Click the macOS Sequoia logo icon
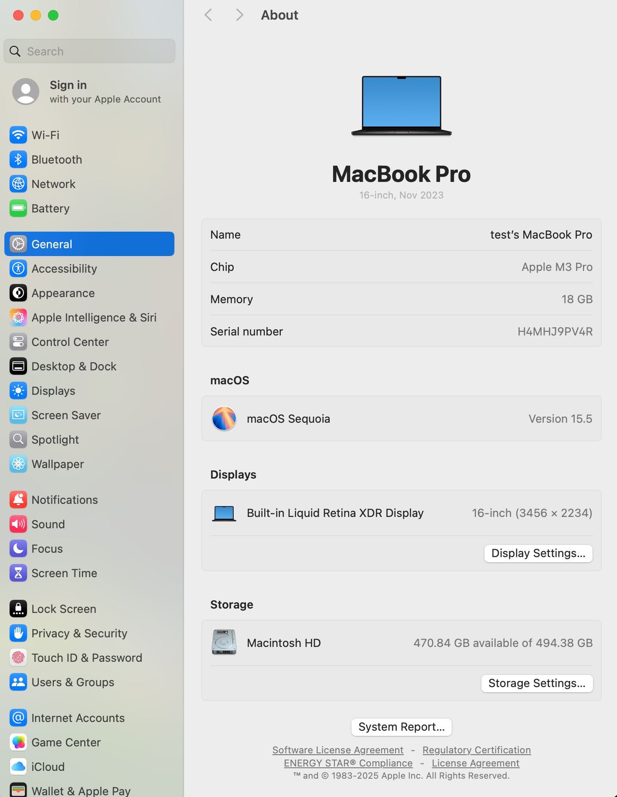This screenshot has width=617, height=797. tap(224, 418)
